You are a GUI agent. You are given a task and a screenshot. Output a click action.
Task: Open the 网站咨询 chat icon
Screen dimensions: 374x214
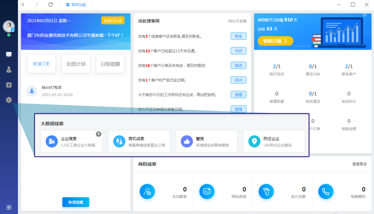pyautogui.click(x=207, y=192)
